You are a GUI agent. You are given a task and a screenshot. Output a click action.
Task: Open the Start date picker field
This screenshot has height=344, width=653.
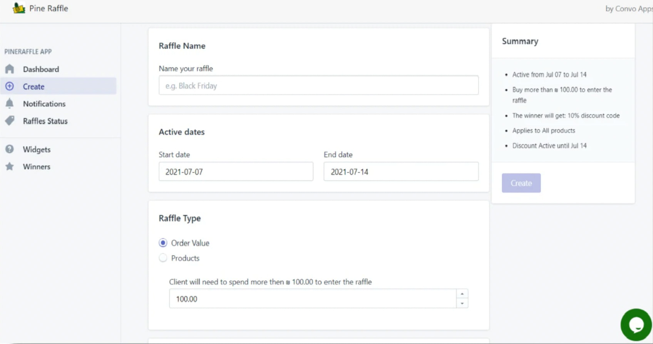pyautogui.click(x=236, y=172)
